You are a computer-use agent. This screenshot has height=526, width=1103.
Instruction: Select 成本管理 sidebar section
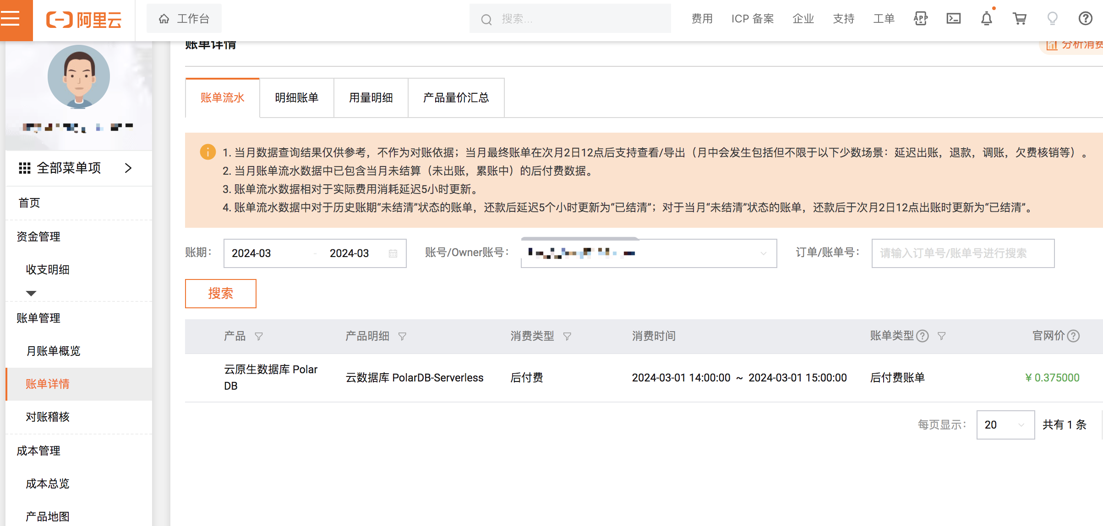tap(38, 451)
